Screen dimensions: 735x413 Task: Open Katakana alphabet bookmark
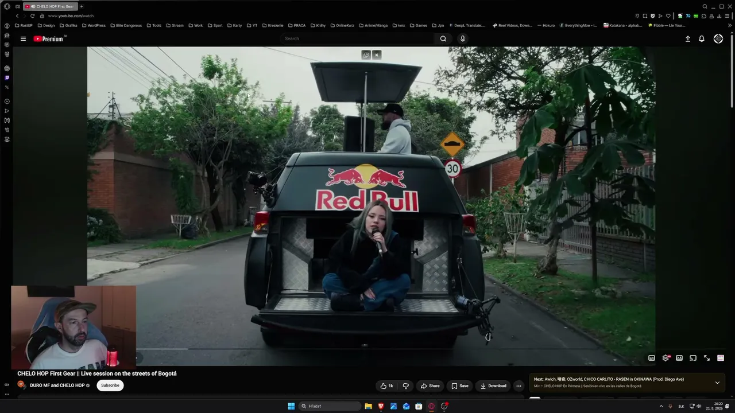tap(623, 25)
